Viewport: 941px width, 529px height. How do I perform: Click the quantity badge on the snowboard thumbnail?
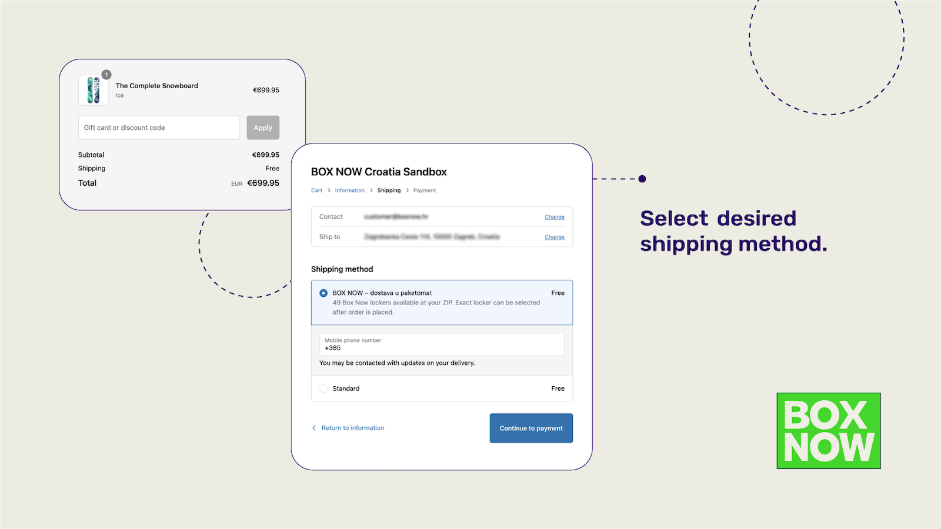point(106,75)
